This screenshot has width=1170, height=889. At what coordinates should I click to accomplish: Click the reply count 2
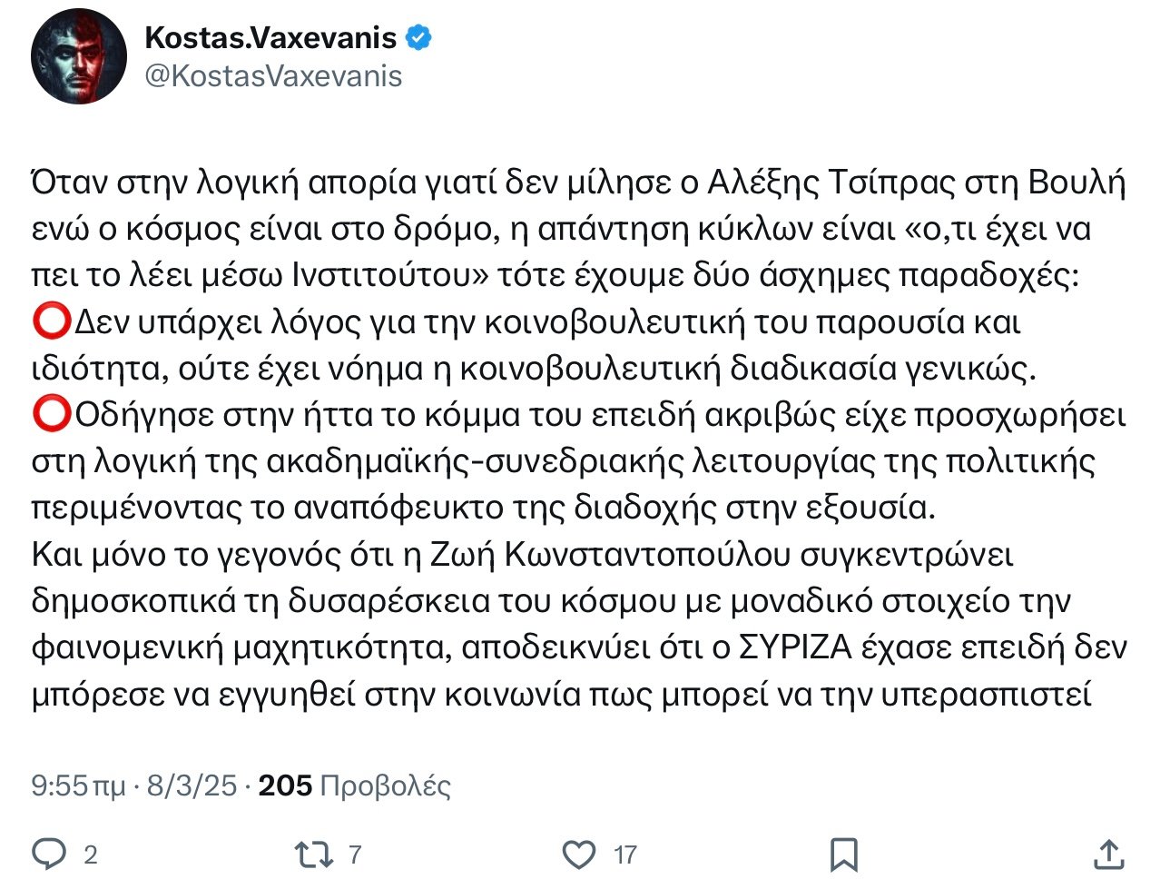[x=91, y=854]
